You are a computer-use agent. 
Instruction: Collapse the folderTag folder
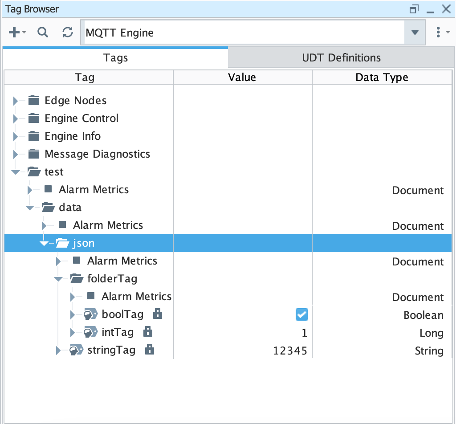pyautogui.click(x=58, y=279)
